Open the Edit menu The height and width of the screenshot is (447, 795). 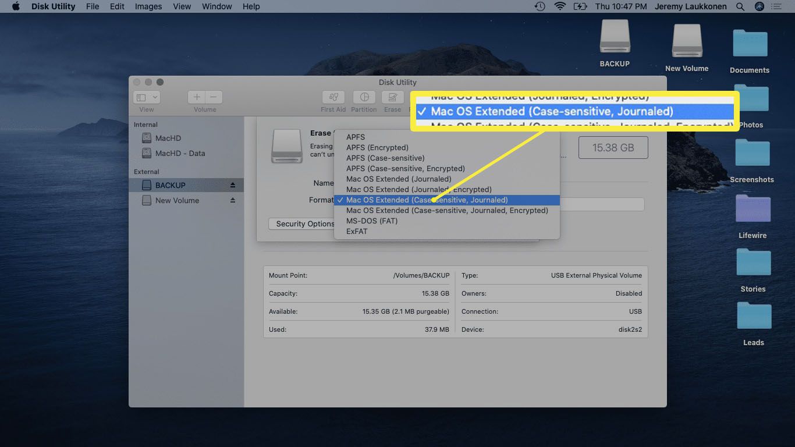point(117,6)
